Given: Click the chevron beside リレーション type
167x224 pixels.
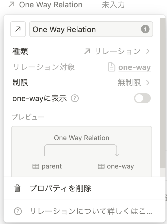Looking at the screenshot, I should click(x=148, y=51).
